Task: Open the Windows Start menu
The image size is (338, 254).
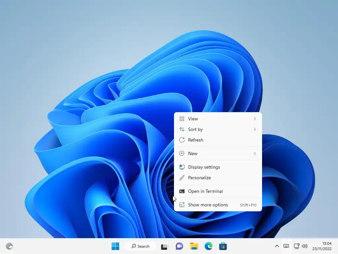Action: point(115,246)
